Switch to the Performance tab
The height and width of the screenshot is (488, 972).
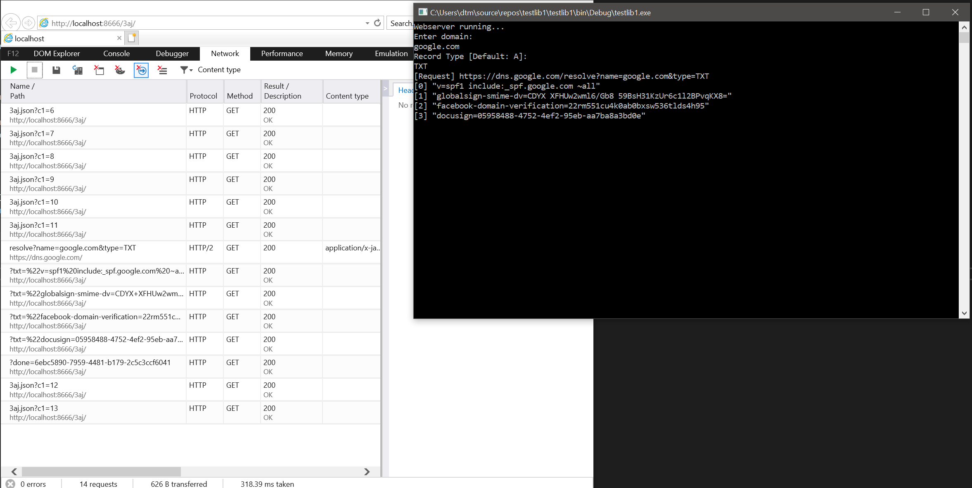(282, 54)
